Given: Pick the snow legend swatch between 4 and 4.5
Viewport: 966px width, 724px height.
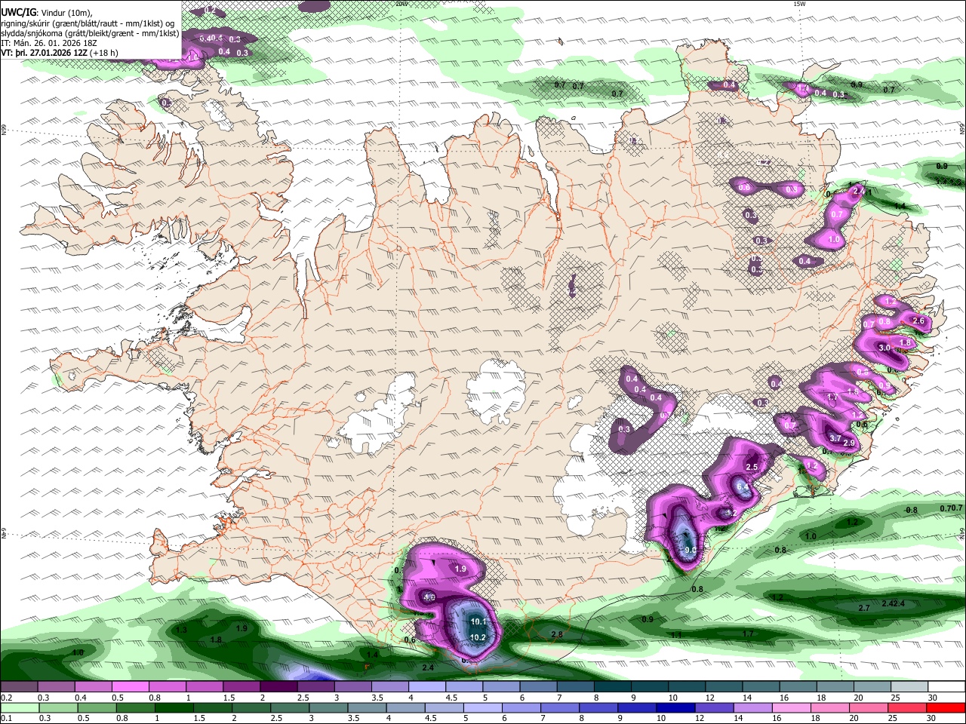Looking at the screenshot, I should tap(427, 687).
